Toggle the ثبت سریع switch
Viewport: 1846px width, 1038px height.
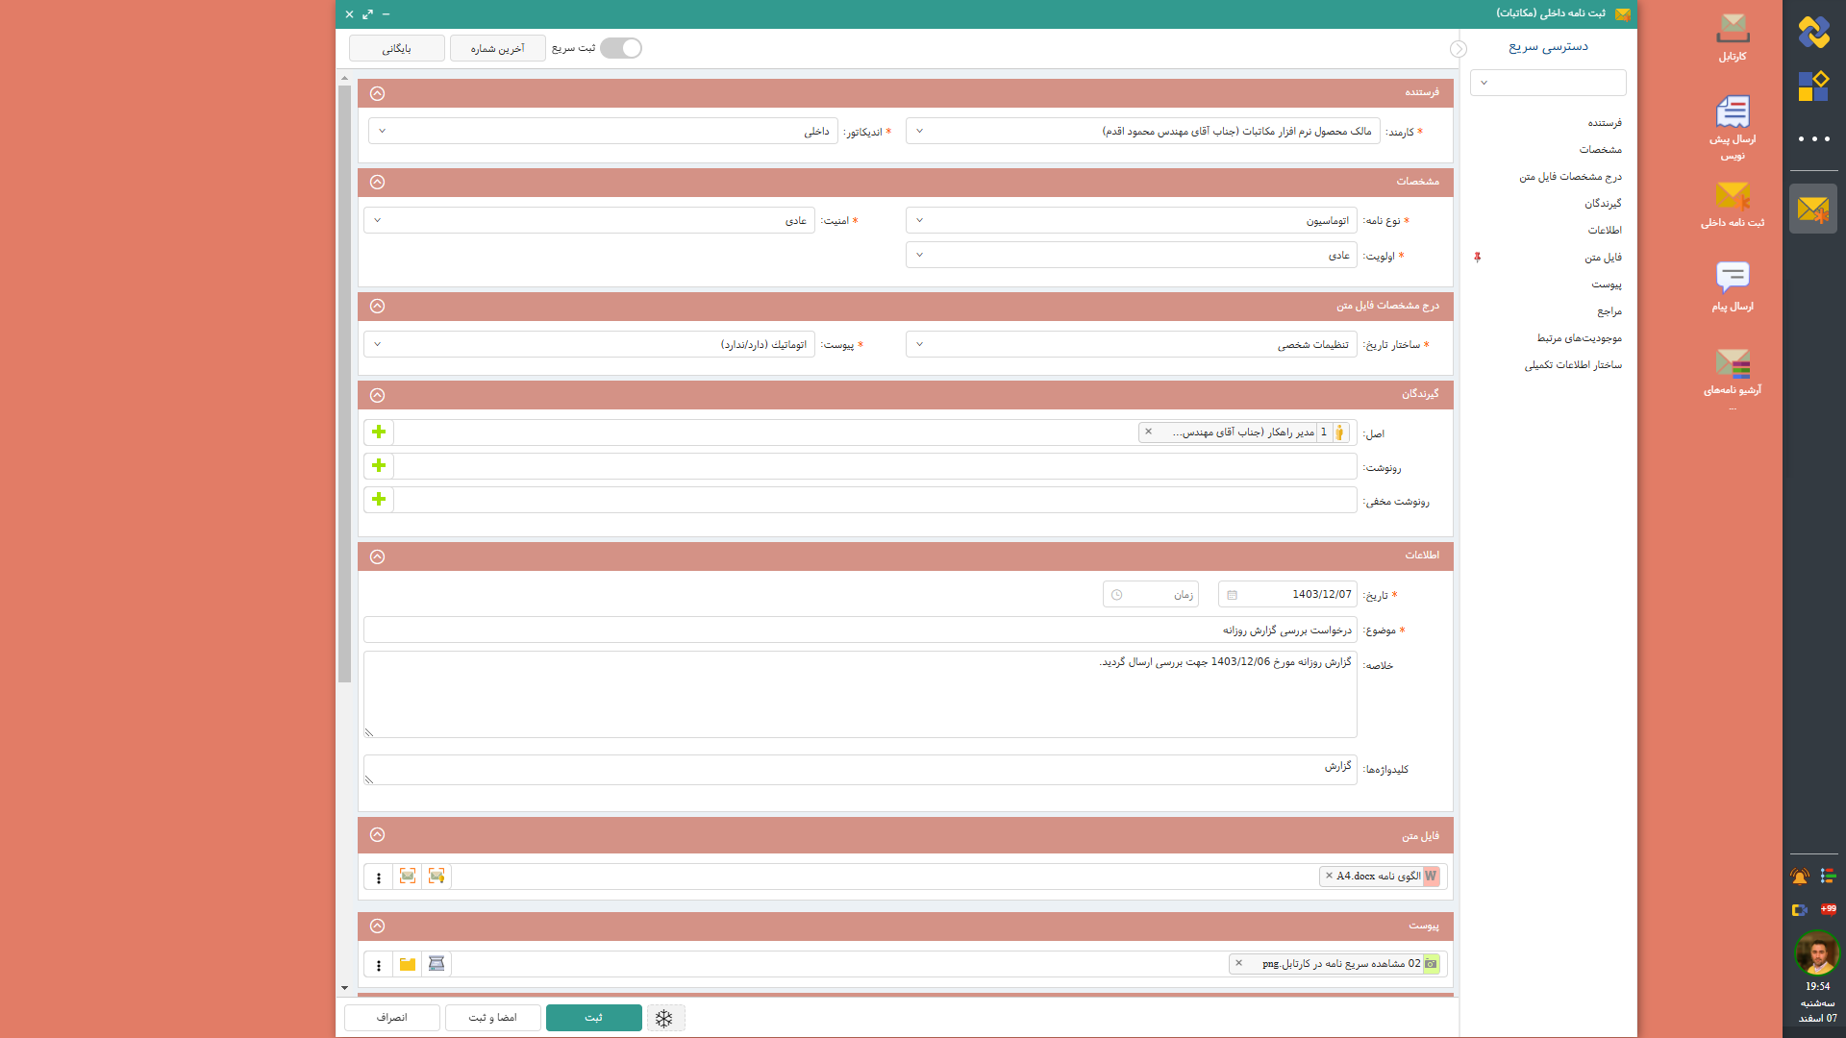pos(621,48)
